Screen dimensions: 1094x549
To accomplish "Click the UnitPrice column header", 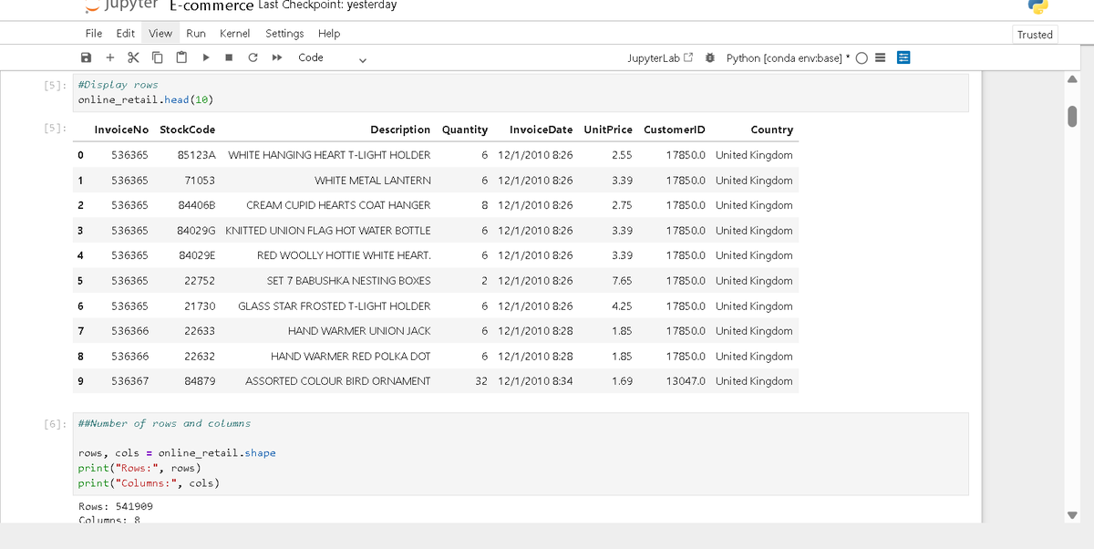I will [608, 129].
